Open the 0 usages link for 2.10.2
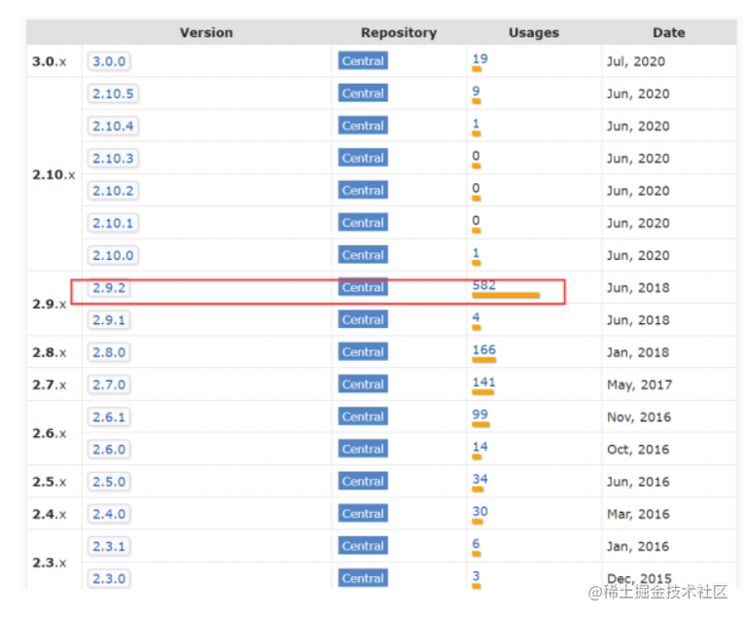The height and width of the screenshot is (619, 746). coord(476,188)
